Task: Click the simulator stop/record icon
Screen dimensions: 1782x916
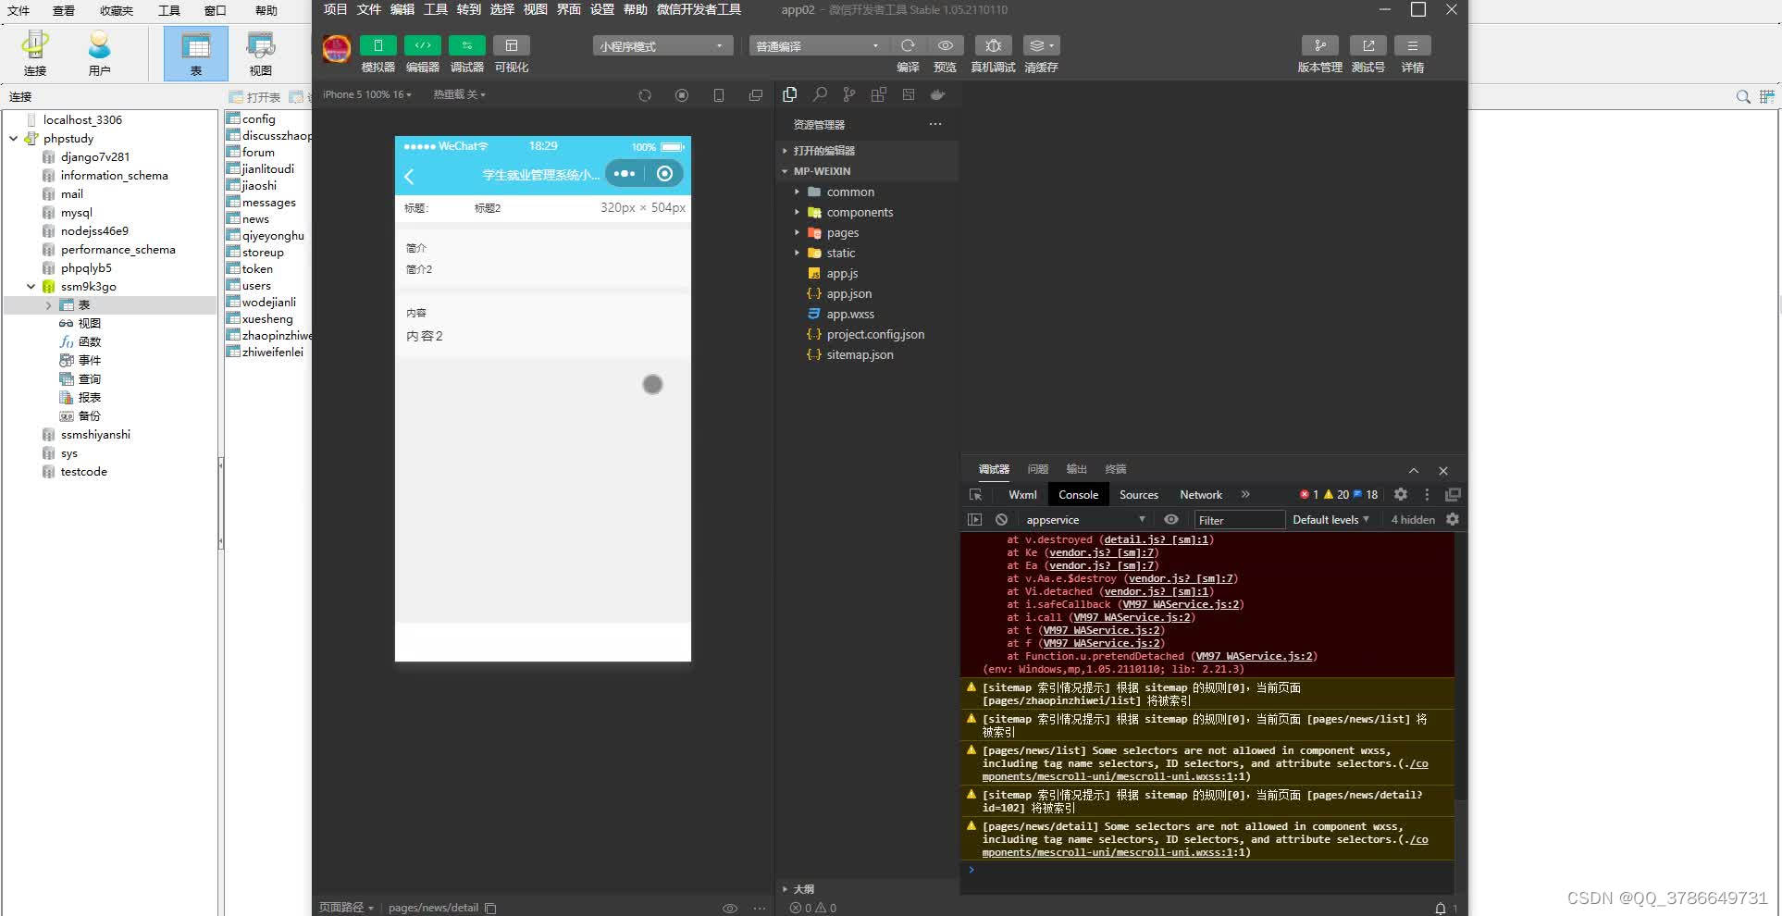Action: 682,95
